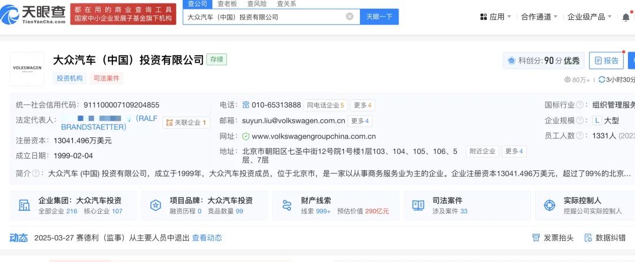Clear the search box with the X icon
The height and width of the screenshot is (262, 635).
coord(349,16)
